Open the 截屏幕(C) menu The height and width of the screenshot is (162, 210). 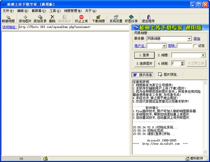[x=39, y=11]
